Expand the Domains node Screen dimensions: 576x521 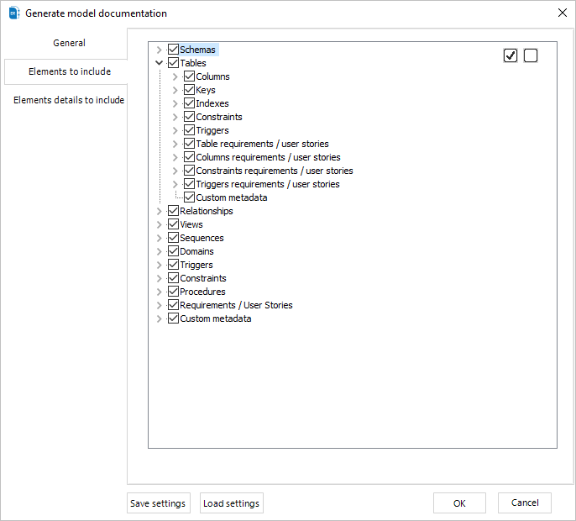159,251
